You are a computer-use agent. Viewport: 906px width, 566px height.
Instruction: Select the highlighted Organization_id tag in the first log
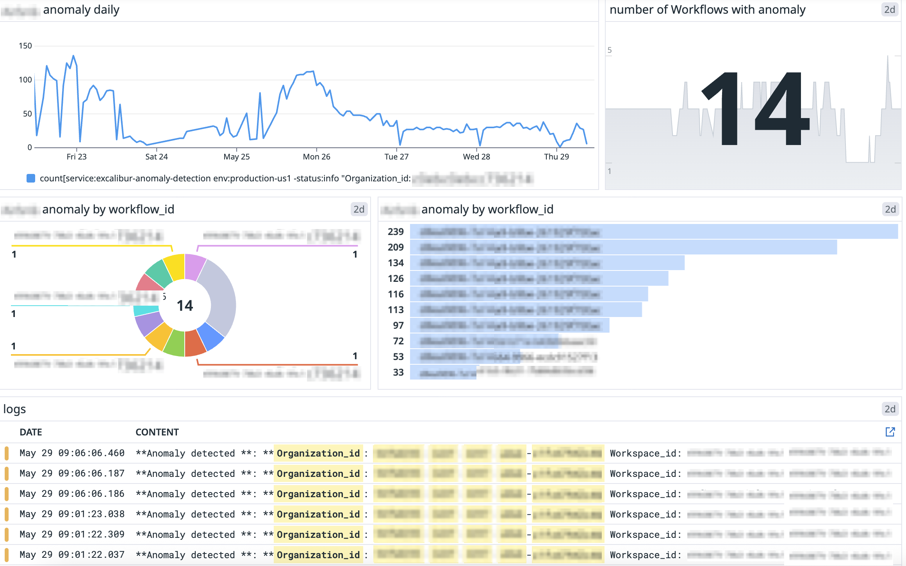(318, 453)
